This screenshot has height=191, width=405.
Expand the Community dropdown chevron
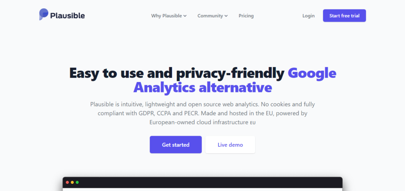click(x=226, y=16)
